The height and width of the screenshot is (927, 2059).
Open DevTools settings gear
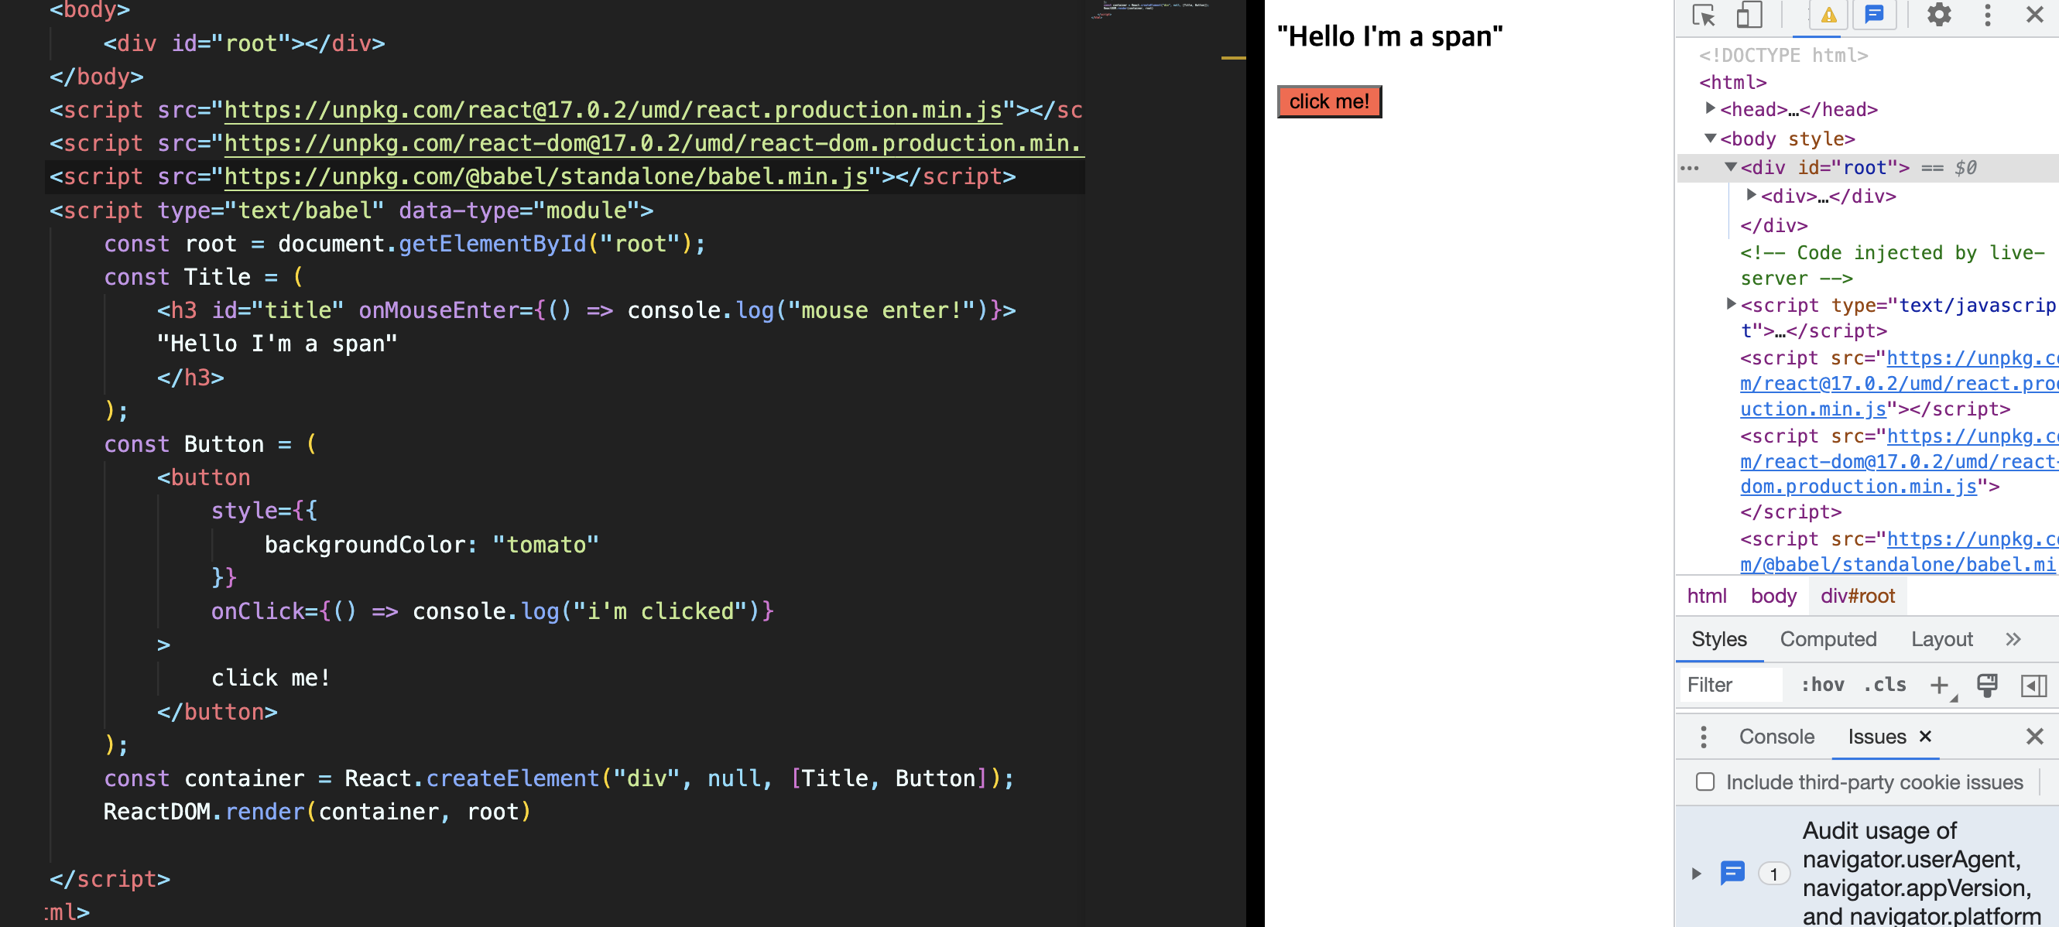pyautogui.click(x=1939, y=15)
